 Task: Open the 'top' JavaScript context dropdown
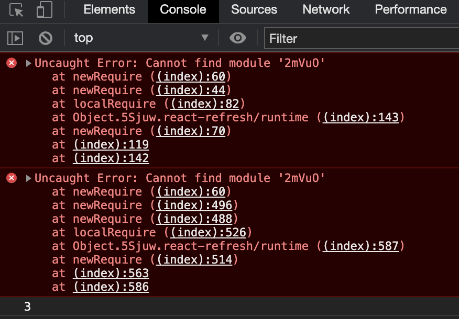141,38
